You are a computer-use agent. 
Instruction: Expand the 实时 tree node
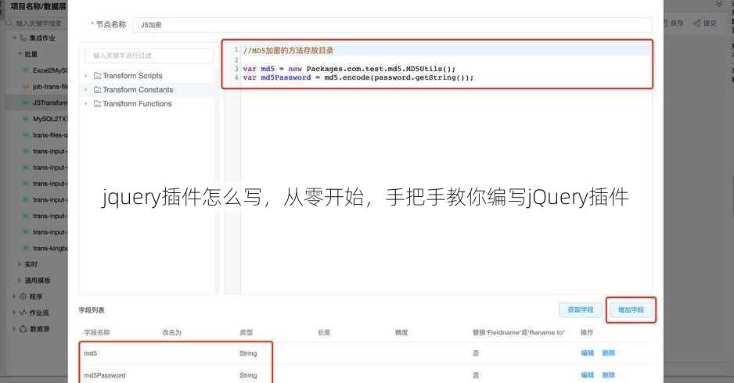coord(20,264)
